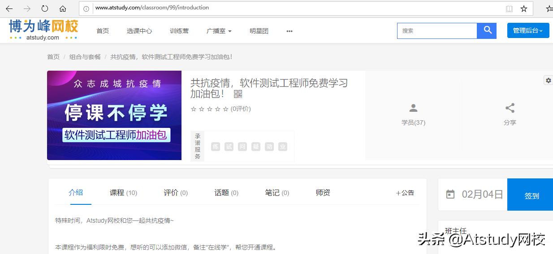This screenshot has height=254, width=553.
Task: Rate with the first star
Action: [194, 109]
